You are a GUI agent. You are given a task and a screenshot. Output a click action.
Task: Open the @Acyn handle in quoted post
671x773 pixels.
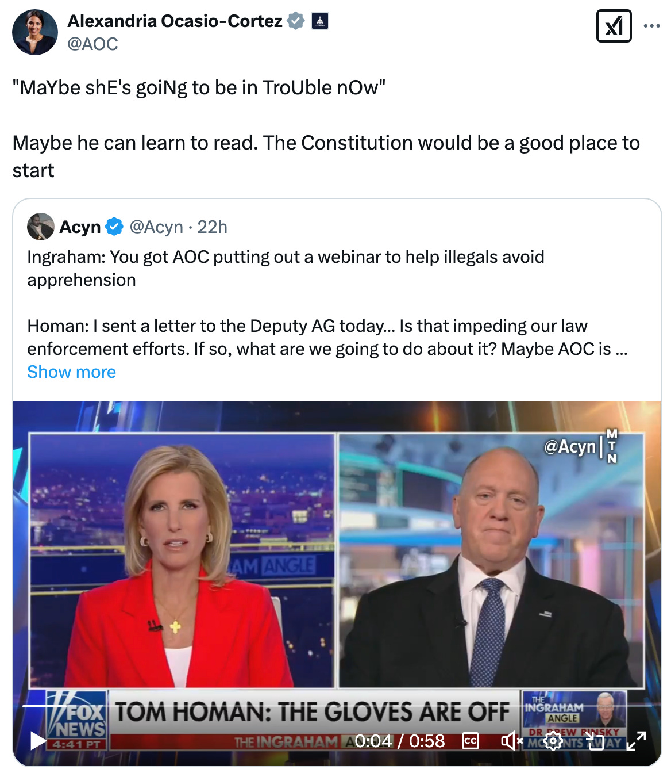point(156,227)
